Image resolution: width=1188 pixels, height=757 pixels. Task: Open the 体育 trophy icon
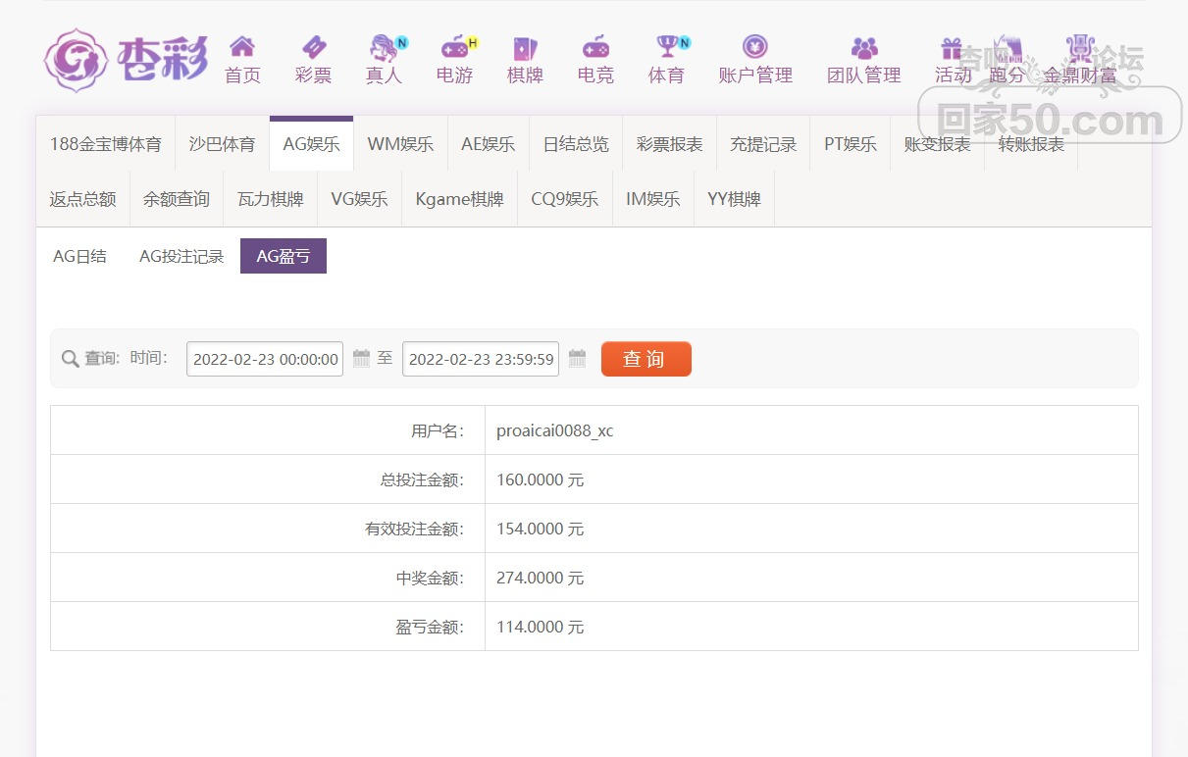pos(667,47)
